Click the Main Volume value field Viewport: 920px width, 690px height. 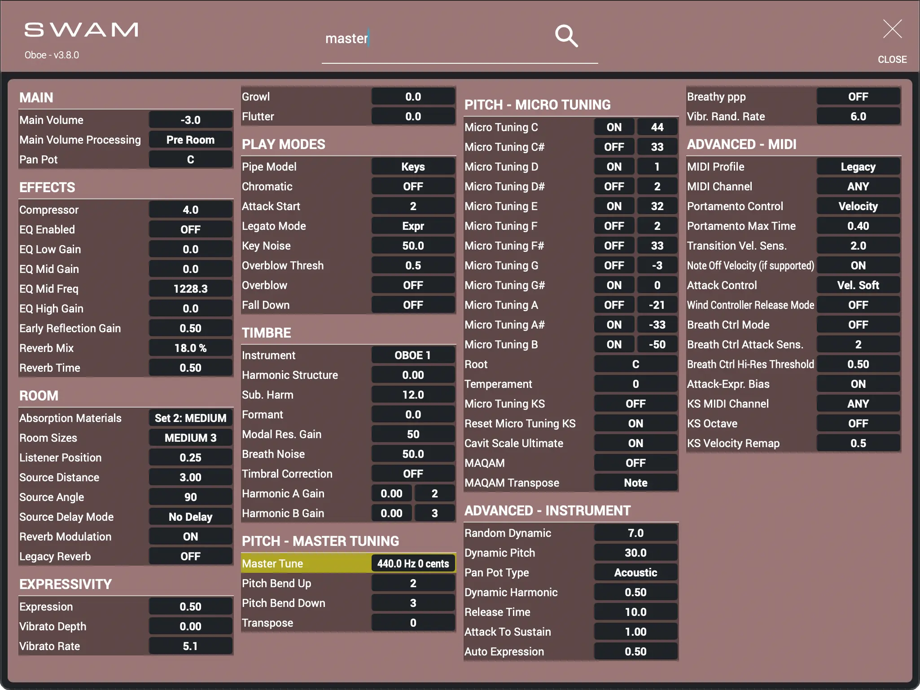pyautogui.click(x=190, y=120)
